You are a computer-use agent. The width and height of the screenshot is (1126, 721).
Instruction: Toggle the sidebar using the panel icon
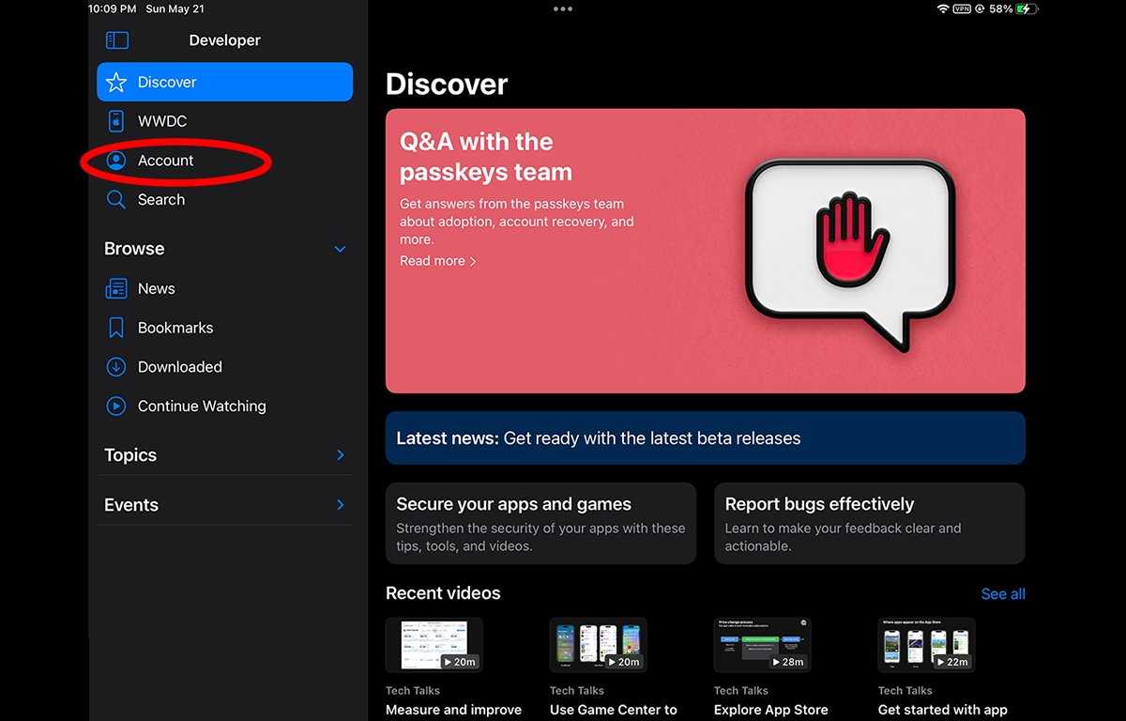116,39
